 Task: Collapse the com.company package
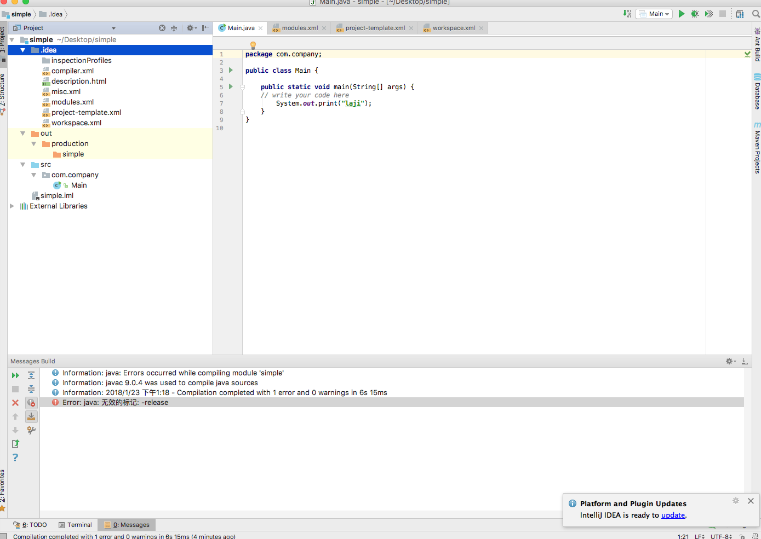pyautogui.click(x=34, y=175)
